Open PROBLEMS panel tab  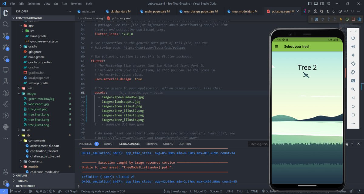(86, 144)
